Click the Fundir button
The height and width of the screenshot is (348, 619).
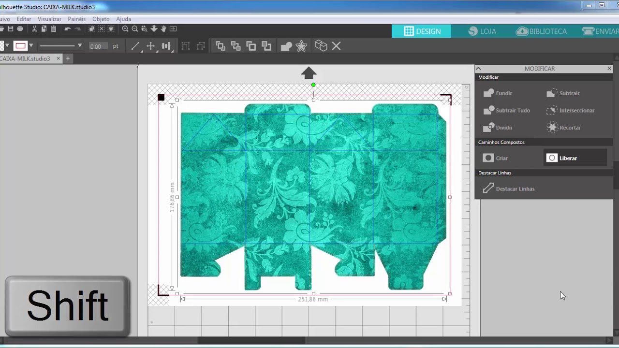tap(498, 93)
